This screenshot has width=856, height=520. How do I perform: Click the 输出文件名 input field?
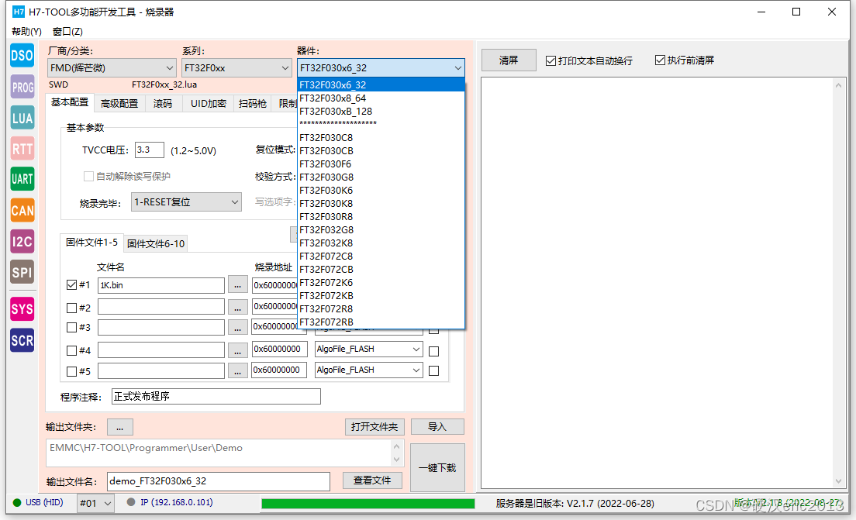click(x=219, y=481)
